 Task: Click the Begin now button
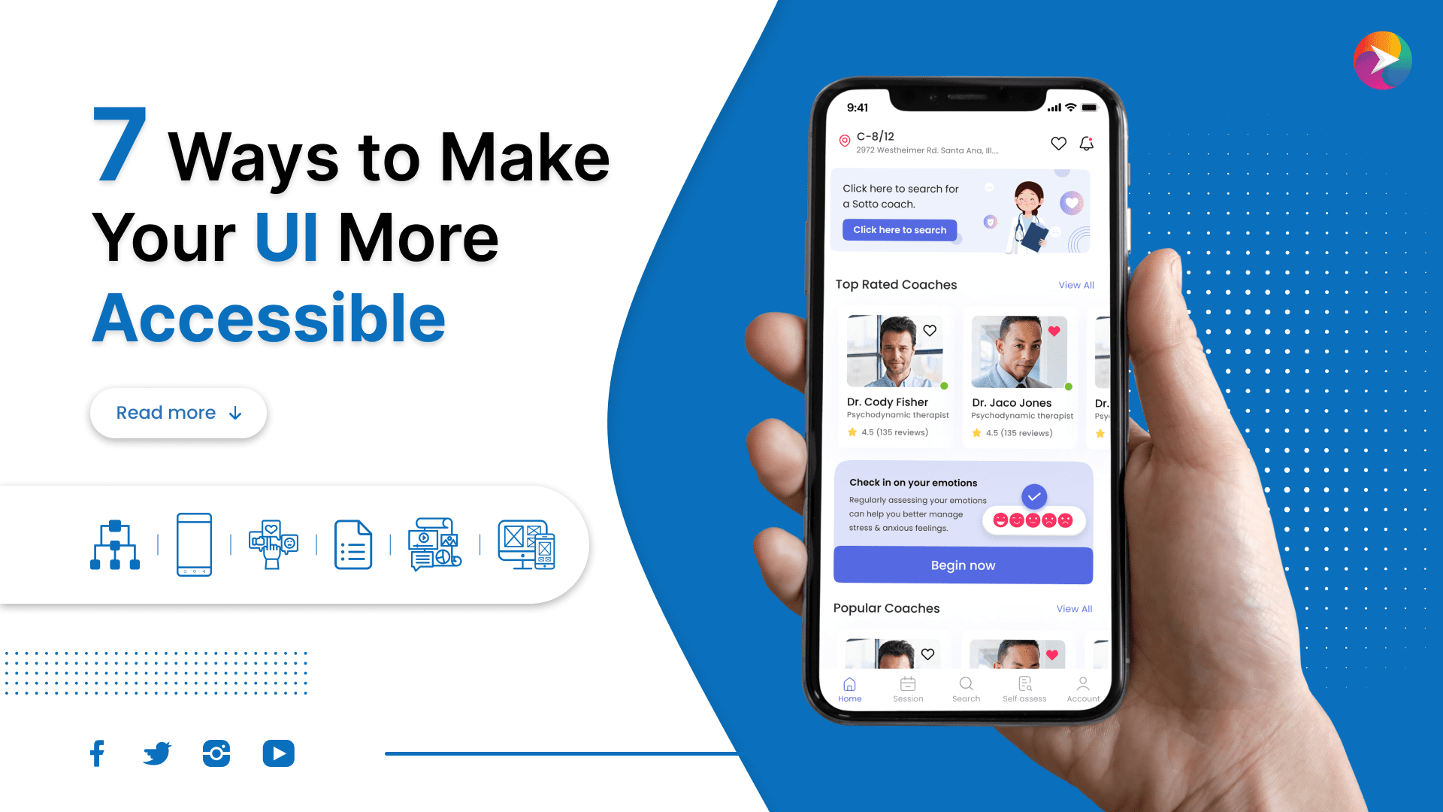[x=960, y=565]
